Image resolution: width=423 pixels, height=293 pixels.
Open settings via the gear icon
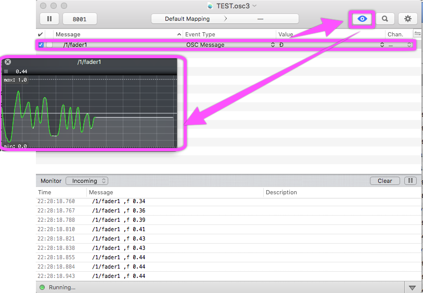408,19
